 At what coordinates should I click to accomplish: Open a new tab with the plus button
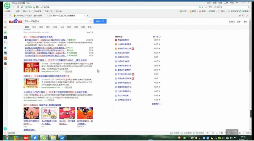point(88,16)
